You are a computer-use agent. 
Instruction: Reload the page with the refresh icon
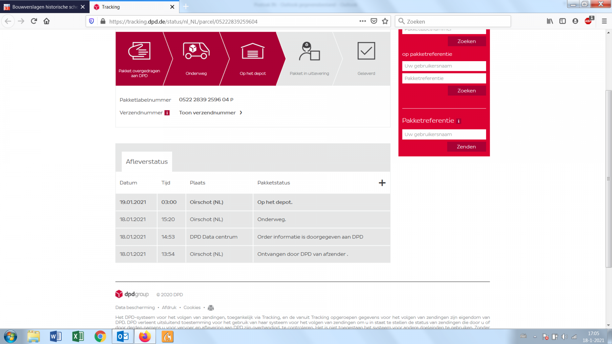point(34,21)
